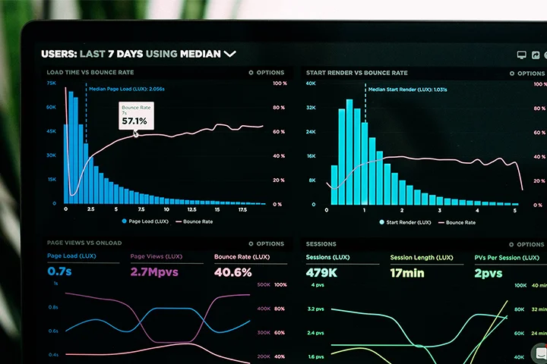Open the chat widget icon at the corner

(539, 353)
